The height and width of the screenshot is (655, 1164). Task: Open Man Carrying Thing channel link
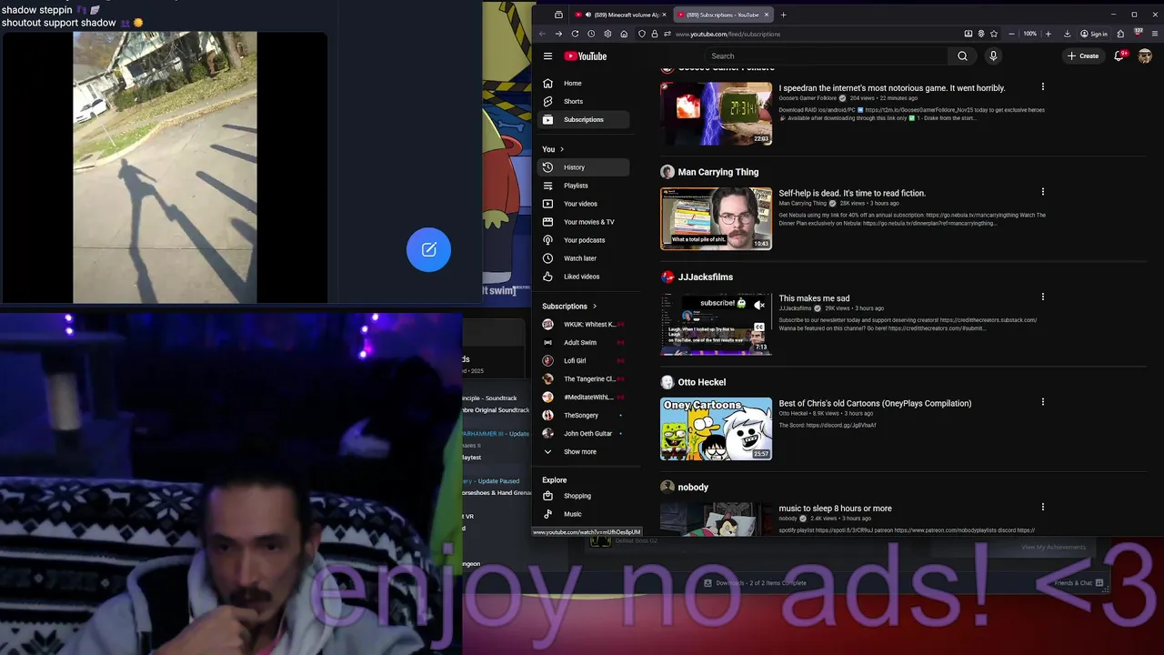point(717,172)
